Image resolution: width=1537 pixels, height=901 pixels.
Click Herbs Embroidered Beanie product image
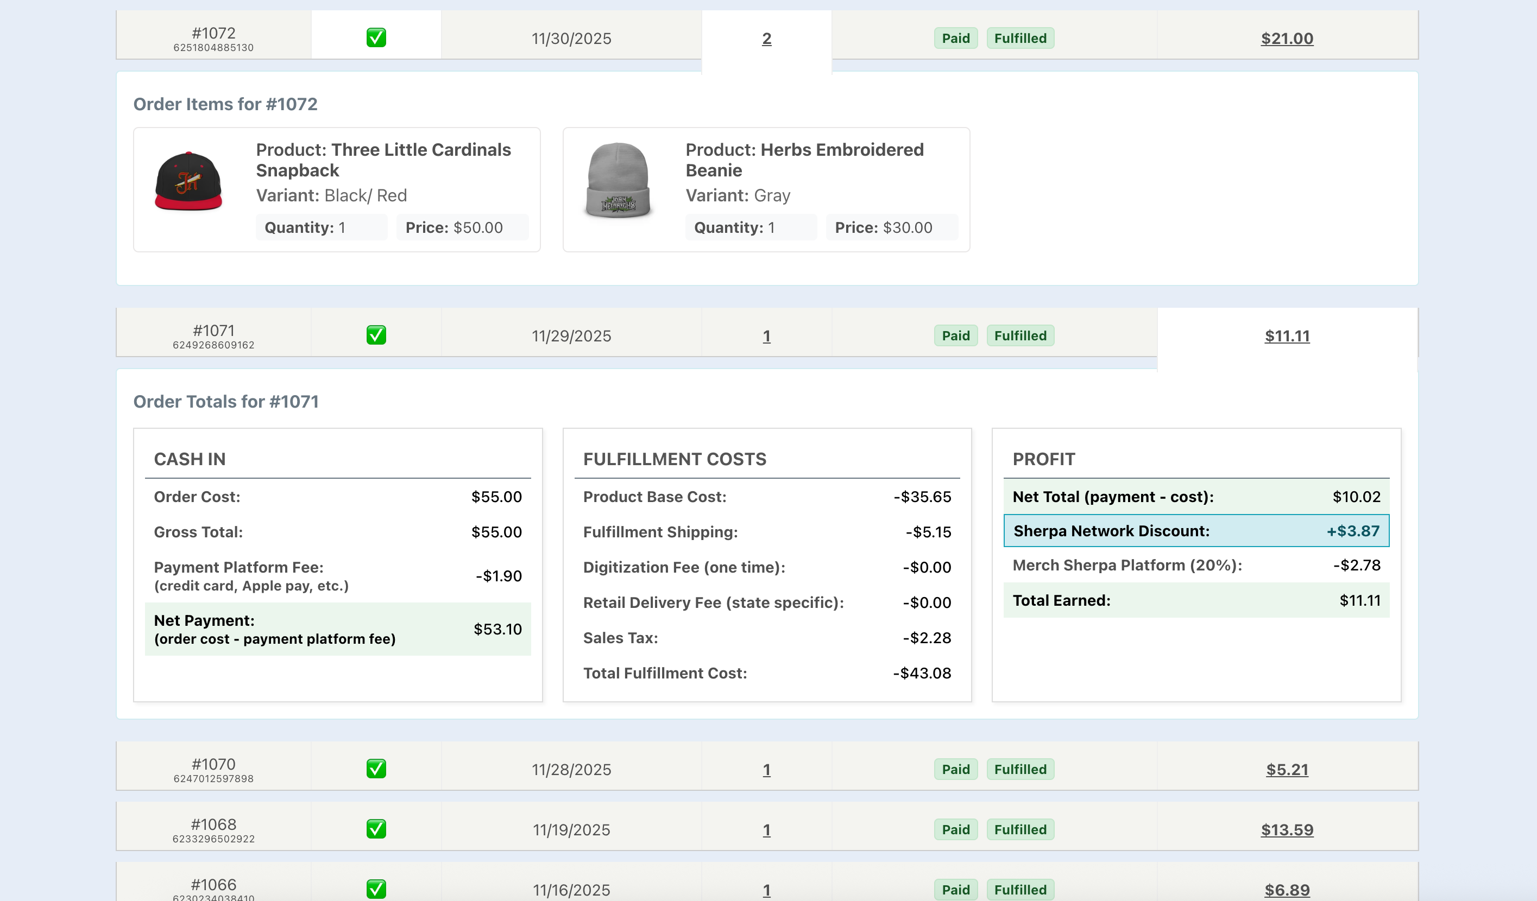[618, 181]
